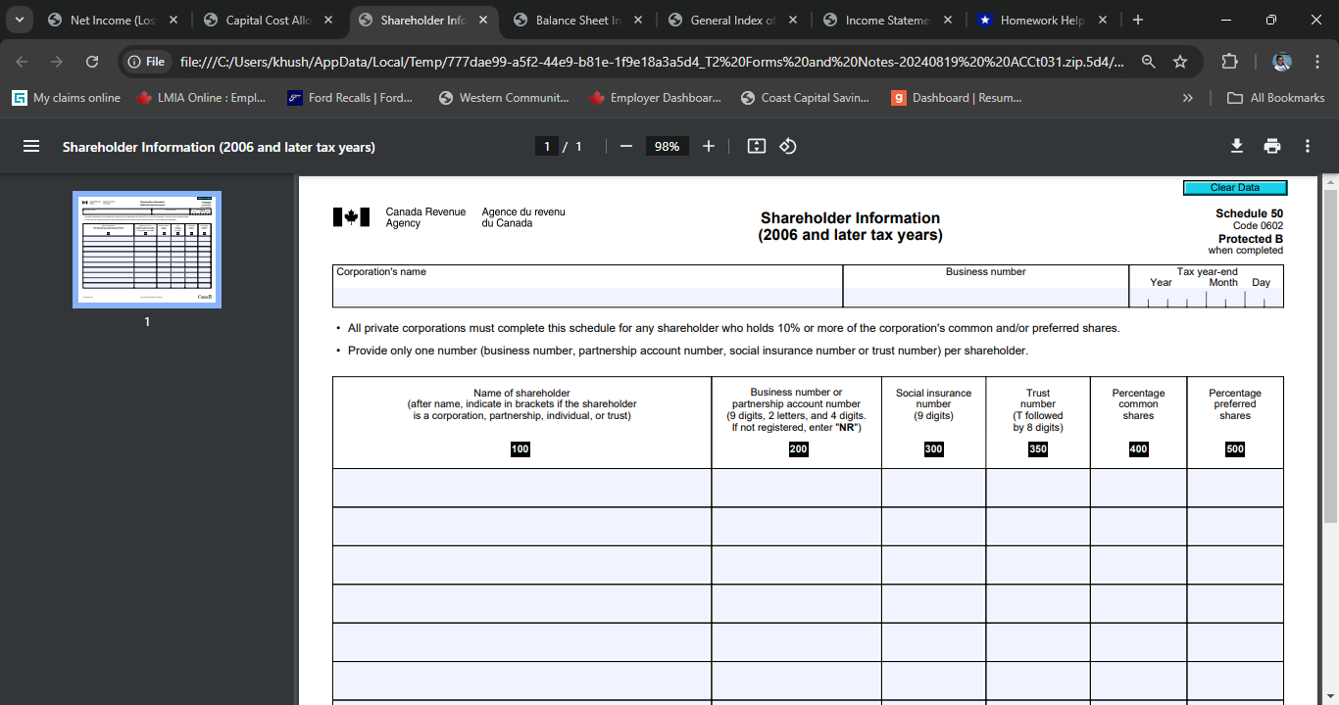Open the PDF sidebar hamburger menu

click(x=31, y=146)
